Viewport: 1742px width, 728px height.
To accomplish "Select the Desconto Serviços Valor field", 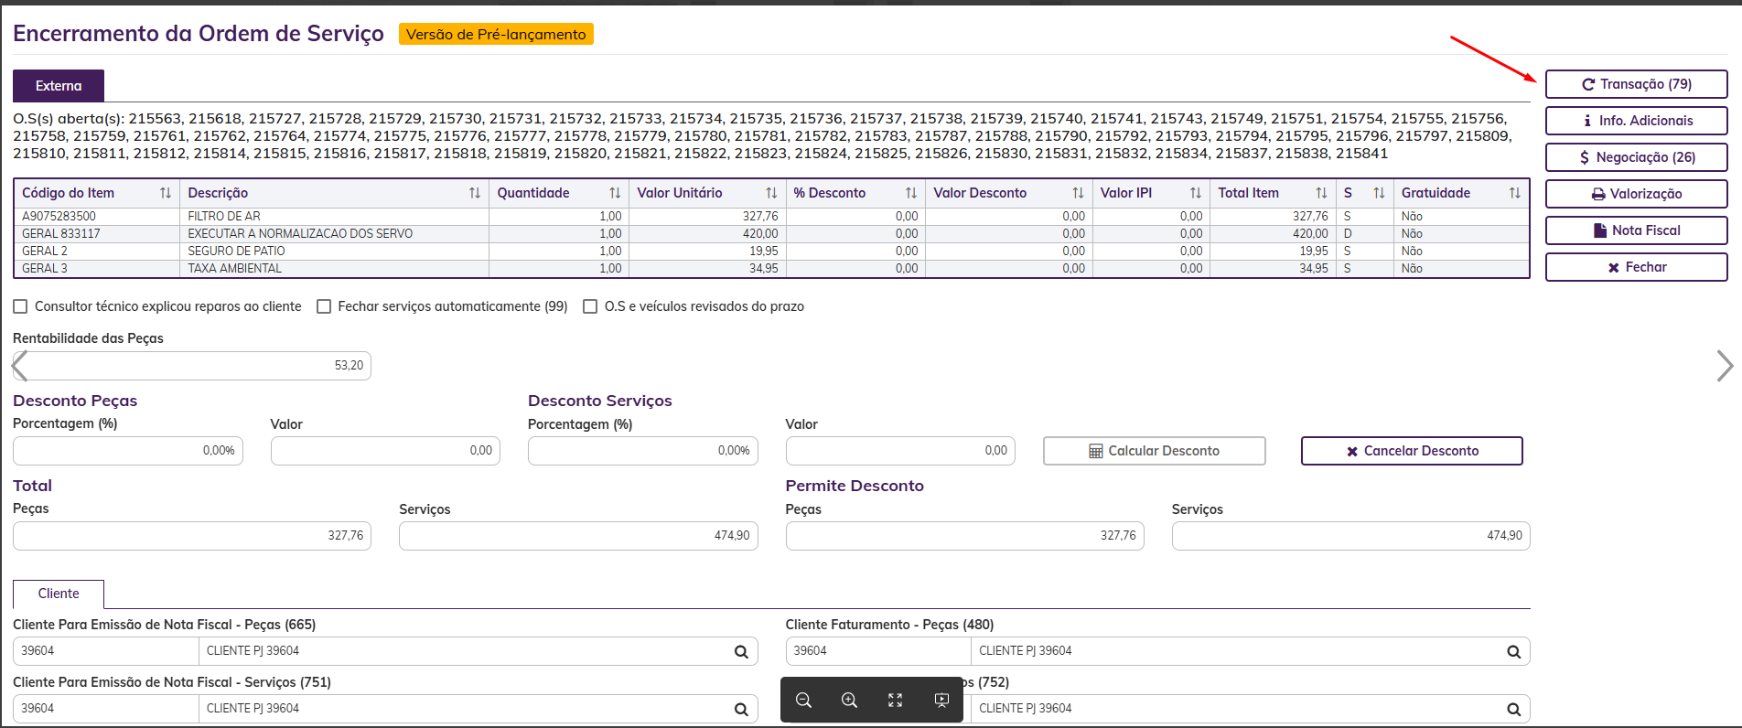I will point(900,451).
